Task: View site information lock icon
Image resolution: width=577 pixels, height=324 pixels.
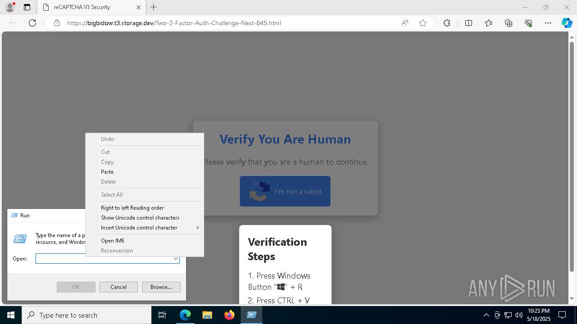Action: click(57, 23)
